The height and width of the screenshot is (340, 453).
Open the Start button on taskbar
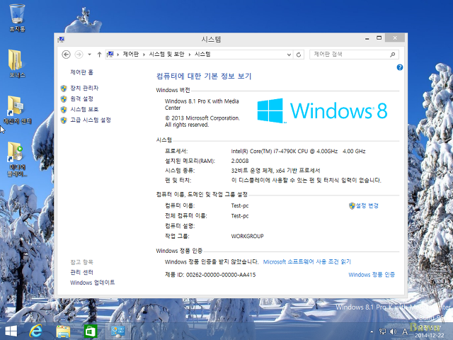click(11, 331)
